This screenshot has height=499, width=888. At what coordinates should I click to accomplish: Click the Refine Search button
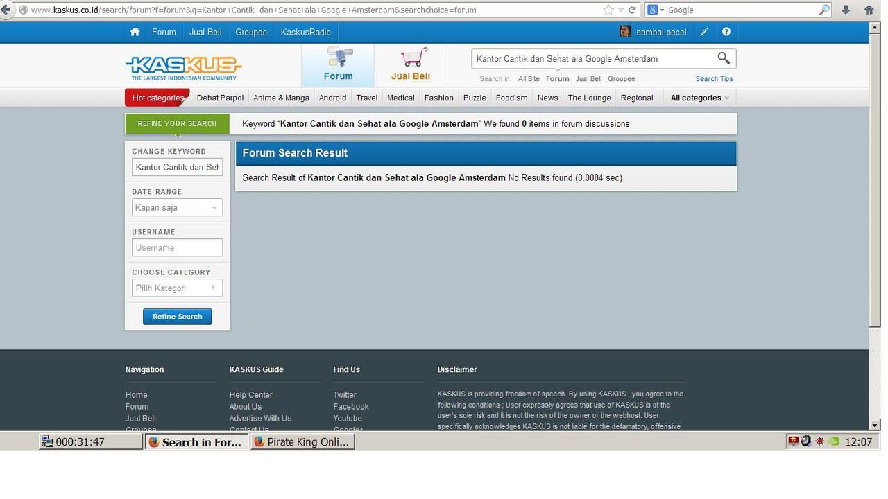(177, 317)
